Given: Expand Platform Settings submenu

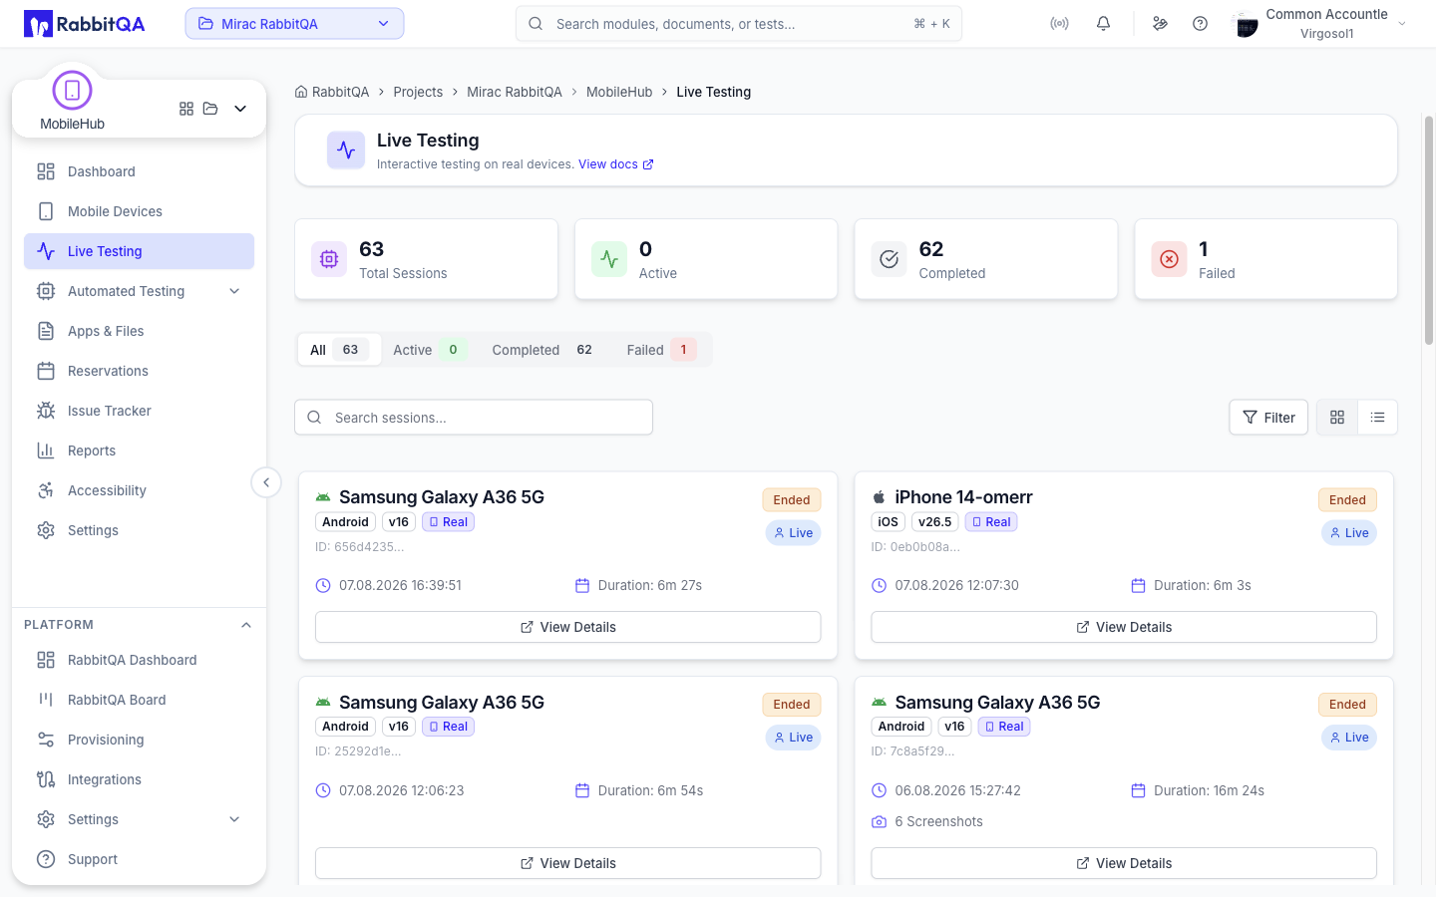Looking at the screenshot, I should 139,819.
